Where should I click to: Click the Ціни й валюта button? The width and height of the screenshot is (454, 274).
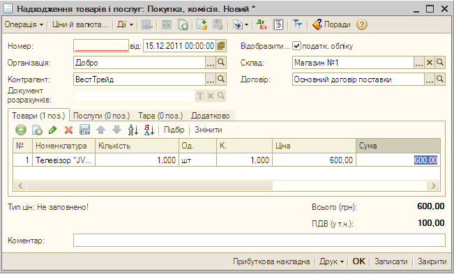pos(80,24)
